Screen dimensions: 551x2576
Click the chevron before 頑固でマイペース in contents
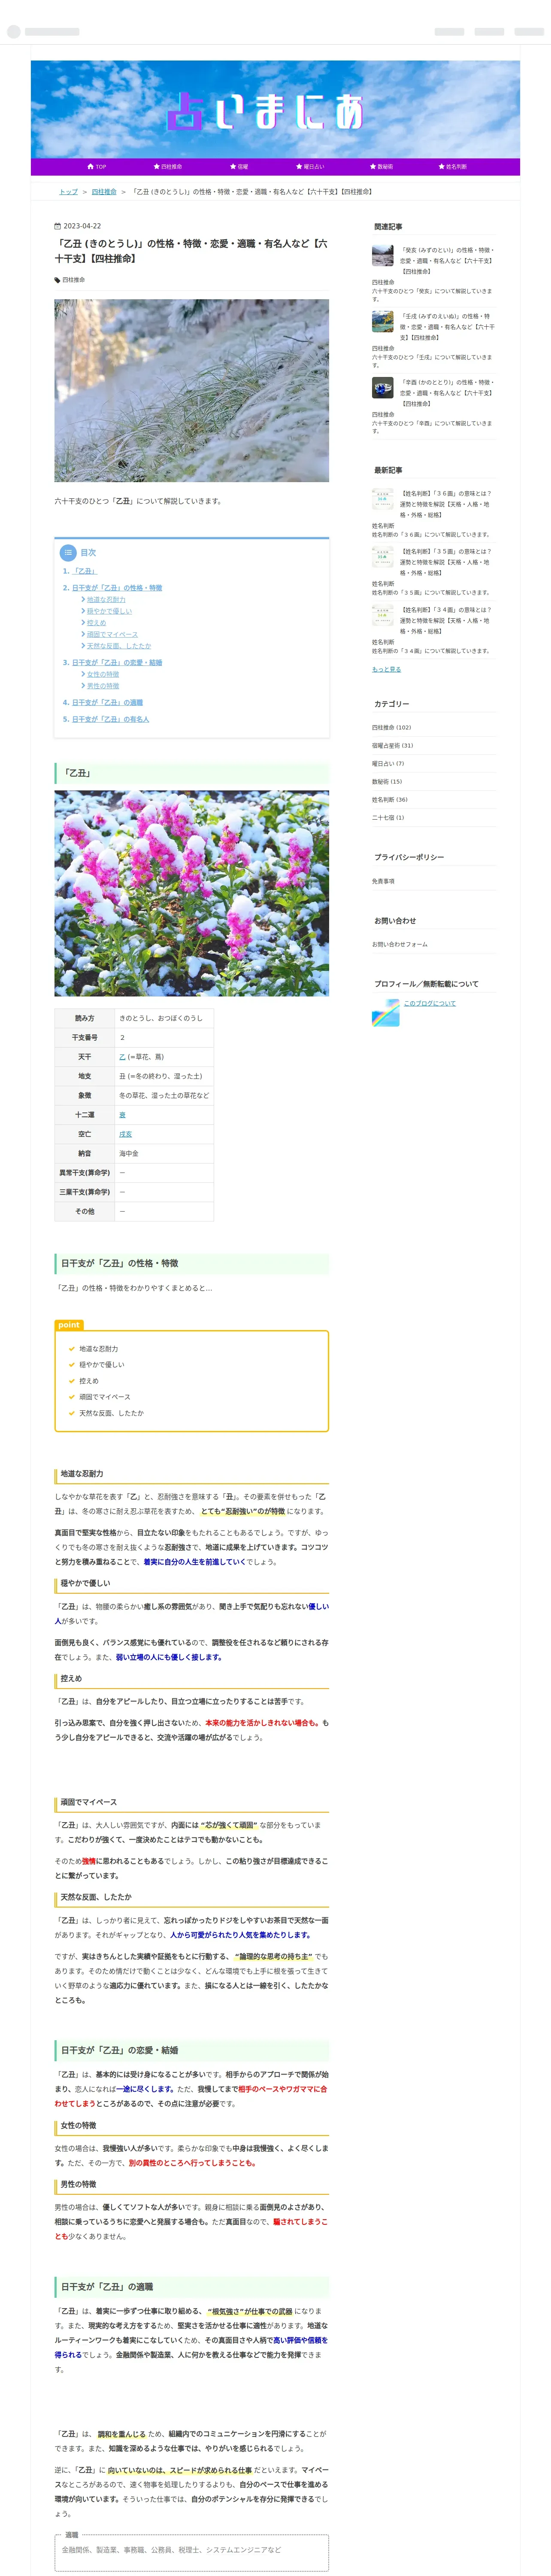[x=83, y=634]
